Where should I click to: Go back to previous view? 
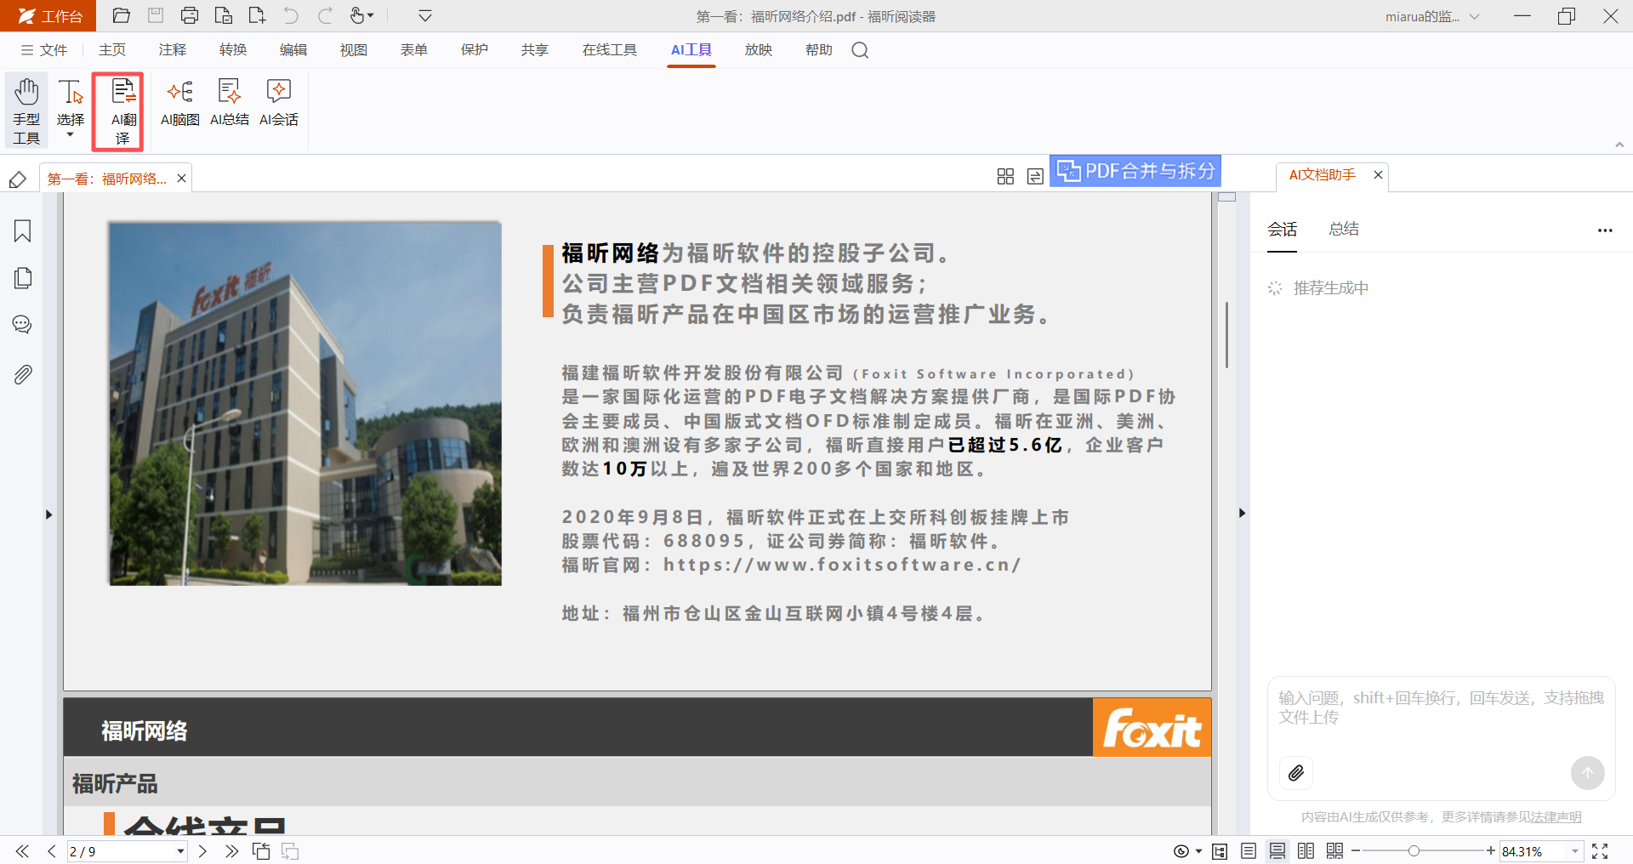click(261, 851)
